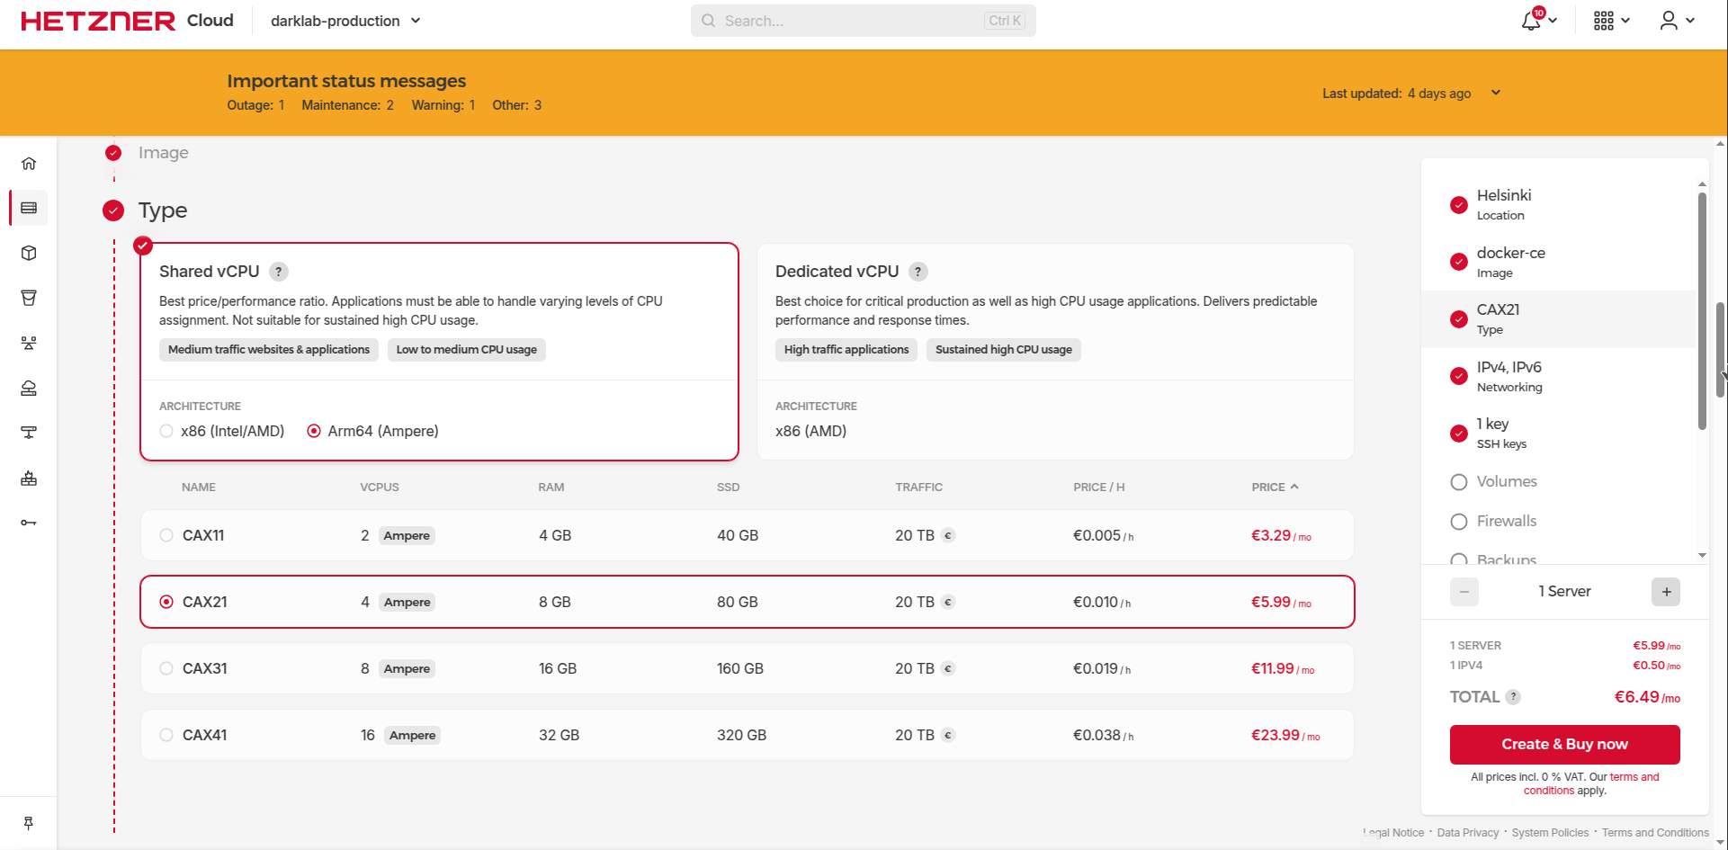Sort table by VCPUS column

pos(380,487)
